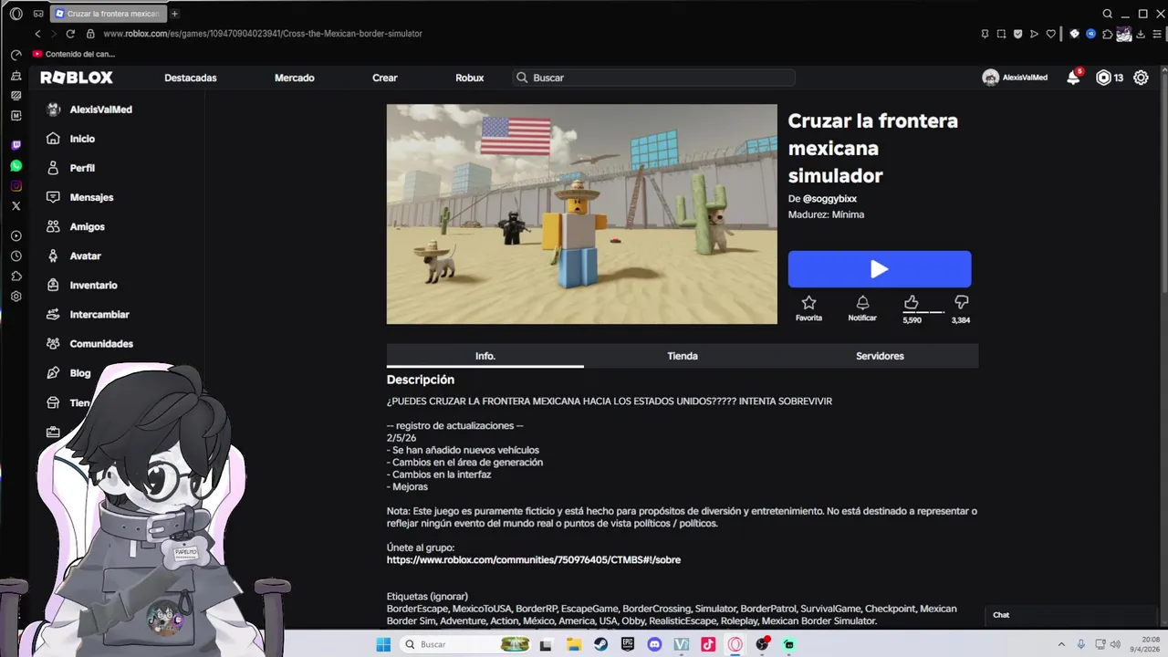Select the Cruzar la frontera browser tab

tap(107, 14)
